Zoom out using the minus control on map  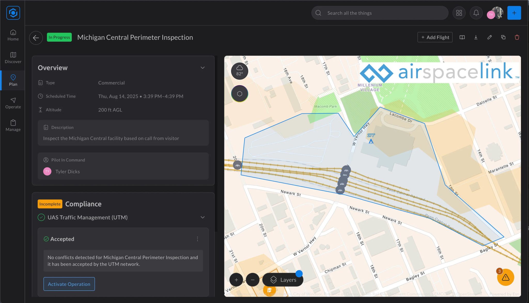click(253, 280)
